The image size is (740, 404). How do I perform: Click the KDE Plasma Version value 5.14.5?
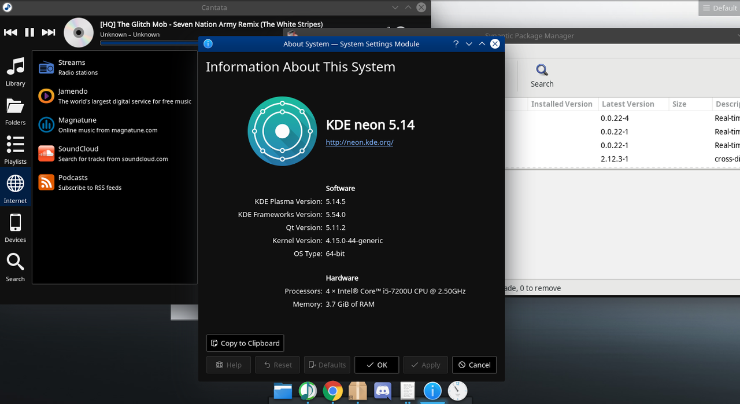335,201
